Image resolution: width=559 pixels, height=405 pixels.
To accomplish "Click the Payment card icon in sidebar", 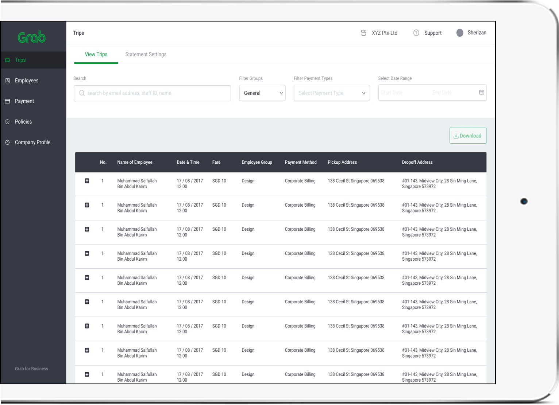I will point(7,101).
